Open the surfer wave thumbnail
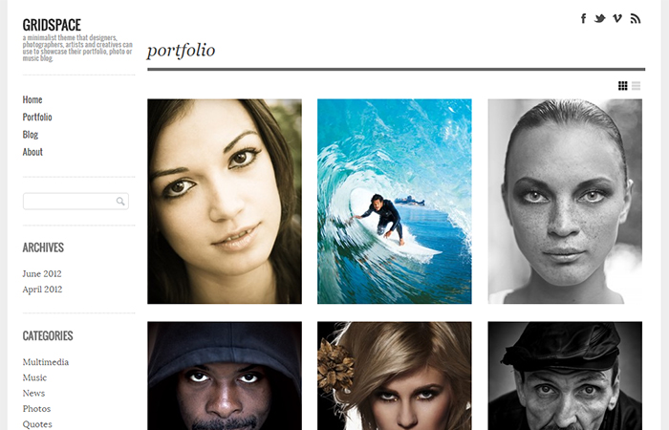Screen dimensions: 669x430 click(395, 202)
